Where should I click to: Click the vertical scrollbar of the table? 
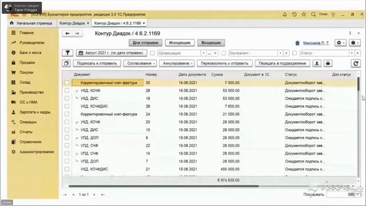pos(359,84)
